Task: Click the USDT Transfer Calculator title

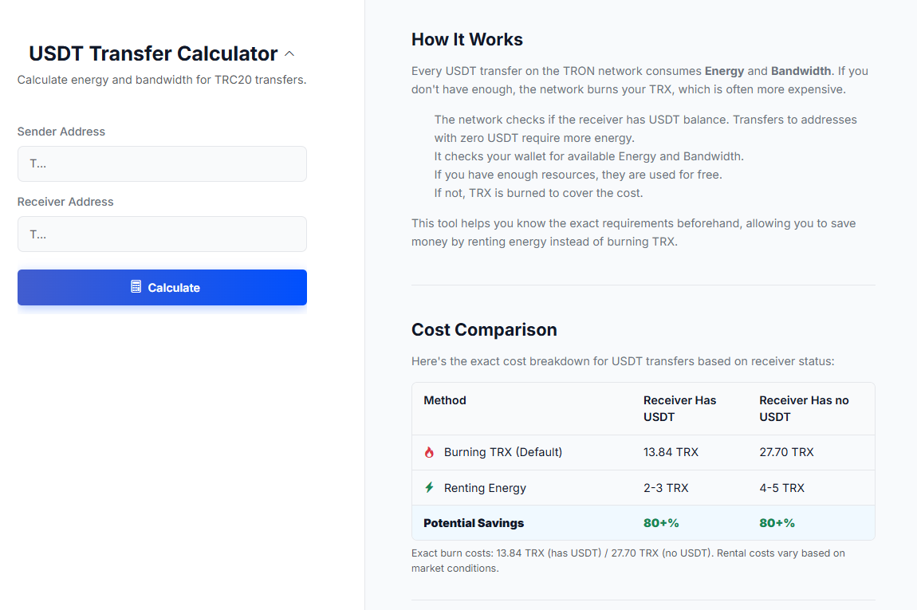Action: 153,53
